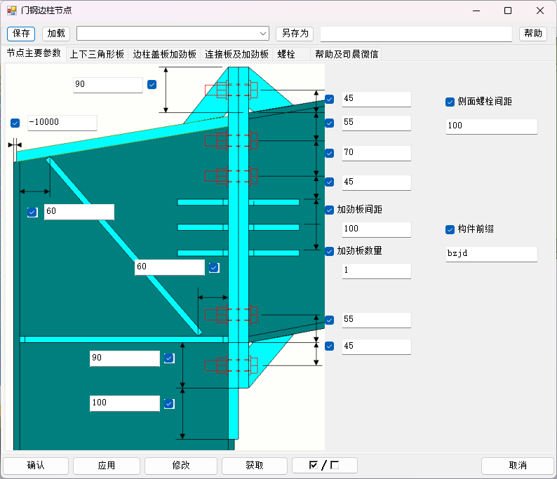Toggle checkbox for bottom 45 spacing
Image resolution: width=557 pixels, height=479 pixels.
(329, 346)
